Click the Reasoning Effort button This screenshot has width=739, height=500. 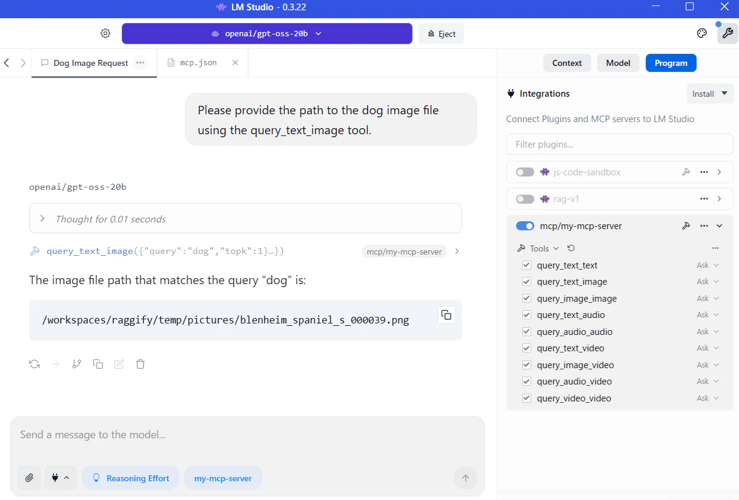coord(130,478)
